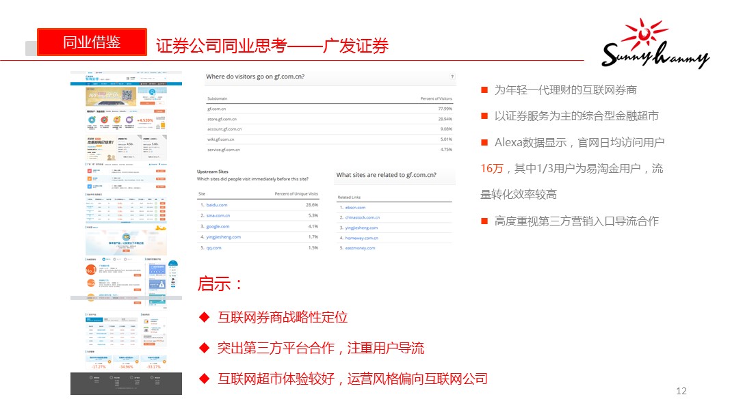Click the Percent of Visitors column header
This screenshot has width=730, height=410.
(436, 98)
